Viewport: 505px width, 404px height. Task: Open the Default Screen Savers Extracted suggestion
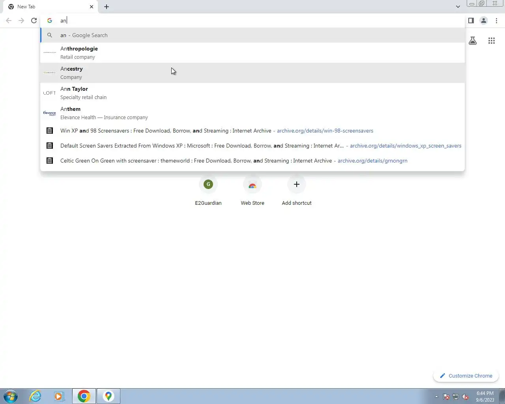point(252,146)
